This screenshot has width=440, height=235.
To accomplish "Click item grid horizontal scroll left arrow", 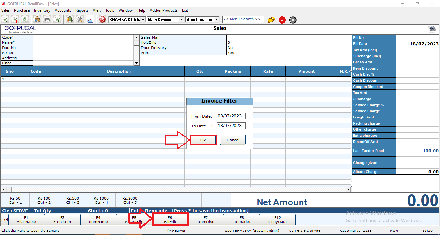I will 4,189.
